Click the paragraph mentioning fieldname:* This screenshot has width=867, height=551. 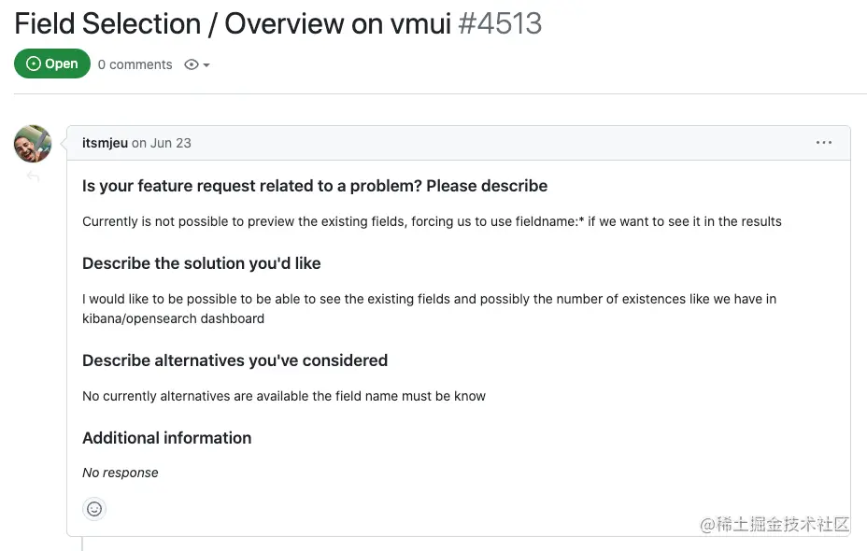coord(432,221)
